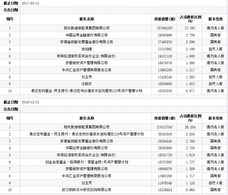This screenshot has width=228, height=195.
Task: Click the 2016-12-31 cutoff date value
Action: (x=31, y=102)
